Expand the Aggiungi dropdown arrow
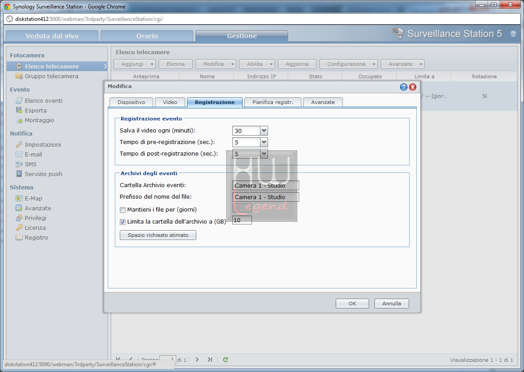The width and height of the screenshot is (524, 372). (x=152, y=64)
